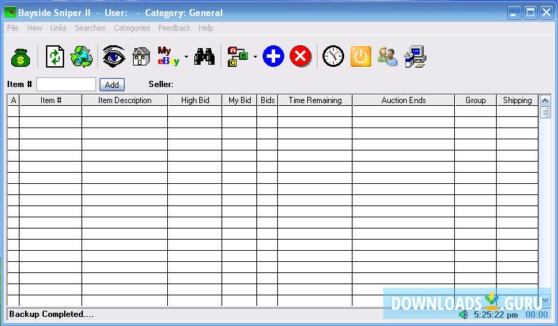The height and width of the screenshot is (326, 558).
Task: Click the Bayside Sniper title bar icon
Action: [x=10, y=13]
